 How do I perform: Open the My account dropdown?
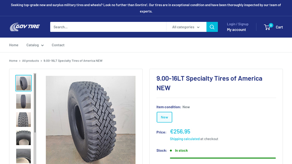pos(237,30)
